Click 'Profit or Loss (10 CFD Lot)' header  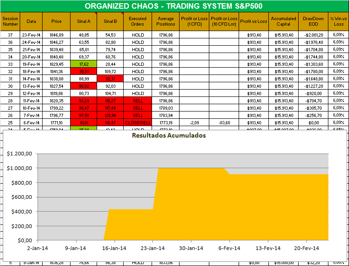click(224, 21)
